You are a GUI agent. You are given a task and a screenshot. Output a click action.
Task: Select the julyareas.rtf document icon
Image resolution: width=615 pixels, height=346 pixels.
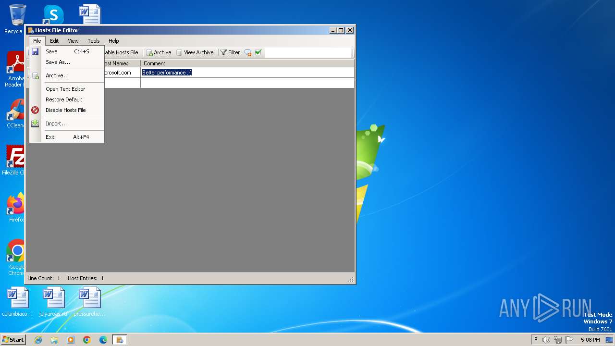pyautogui.click(x=53, y=302)
